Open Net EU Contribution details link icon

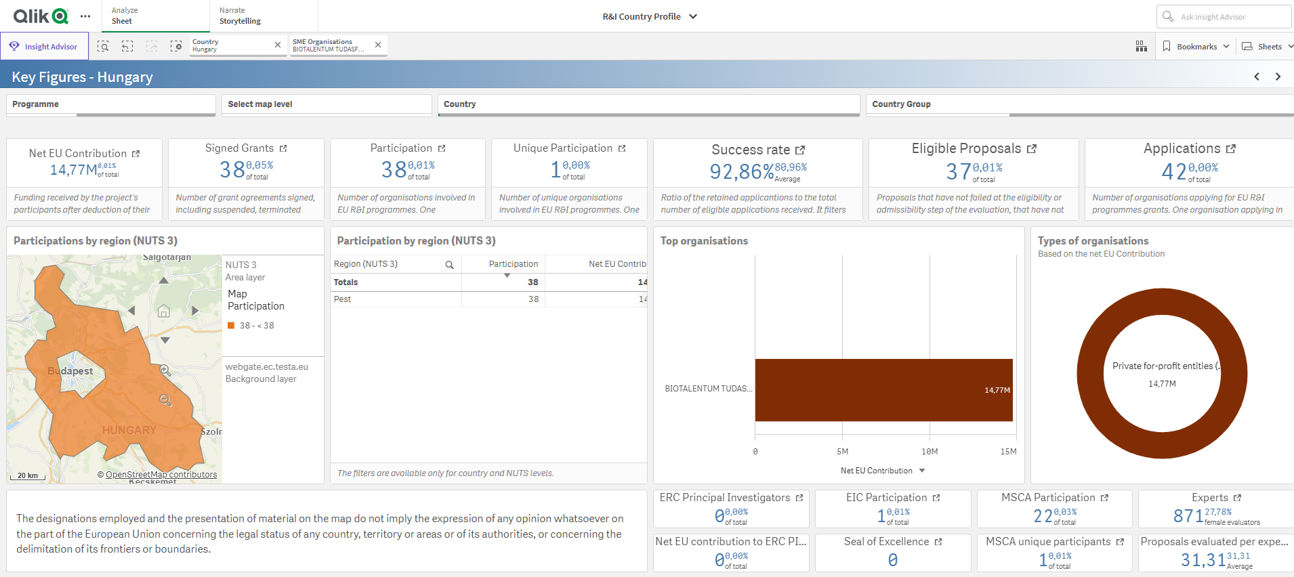pos(136,154)
